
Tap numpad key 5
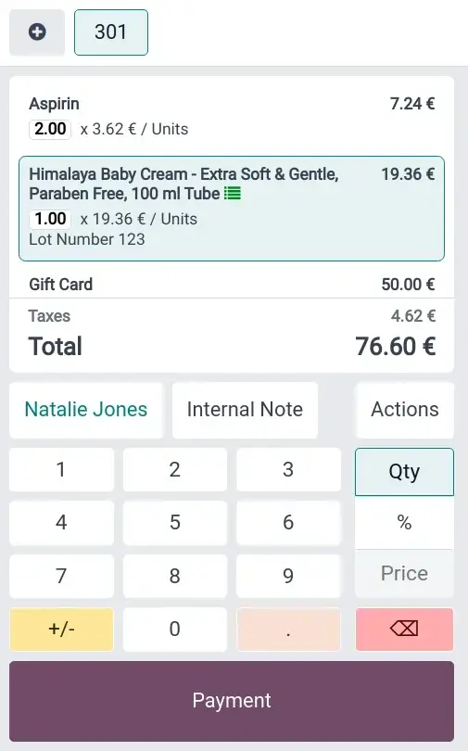click(x=175, y=522)
